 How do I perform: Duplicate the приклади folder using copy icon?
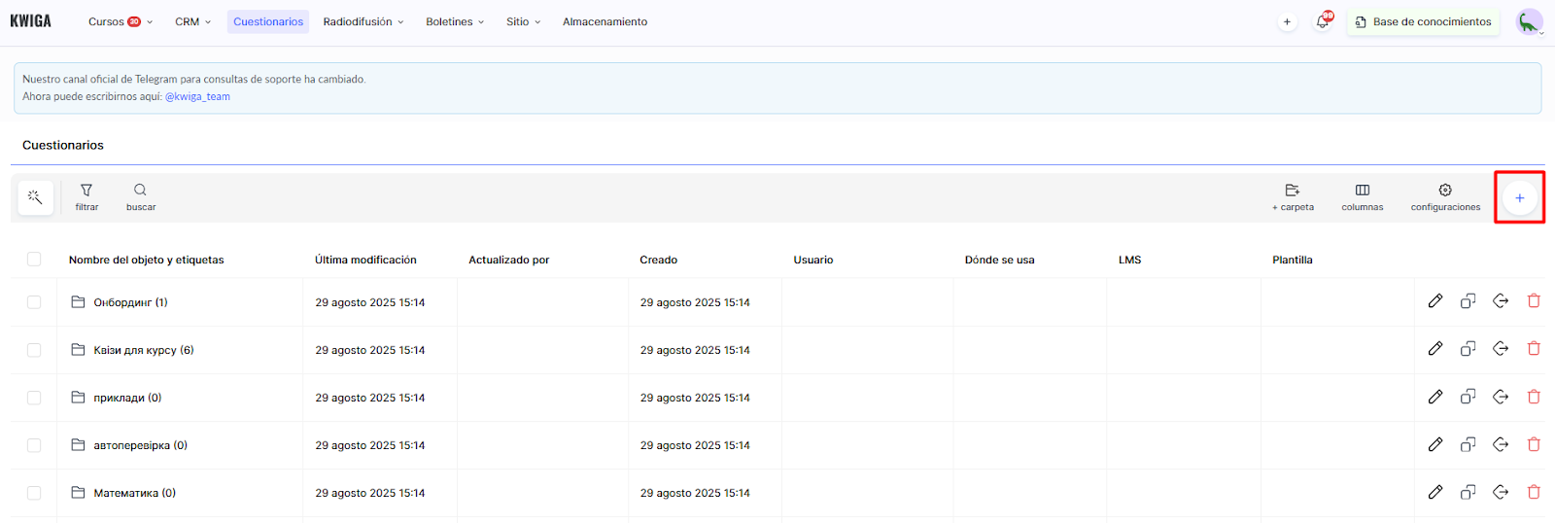1468,397
